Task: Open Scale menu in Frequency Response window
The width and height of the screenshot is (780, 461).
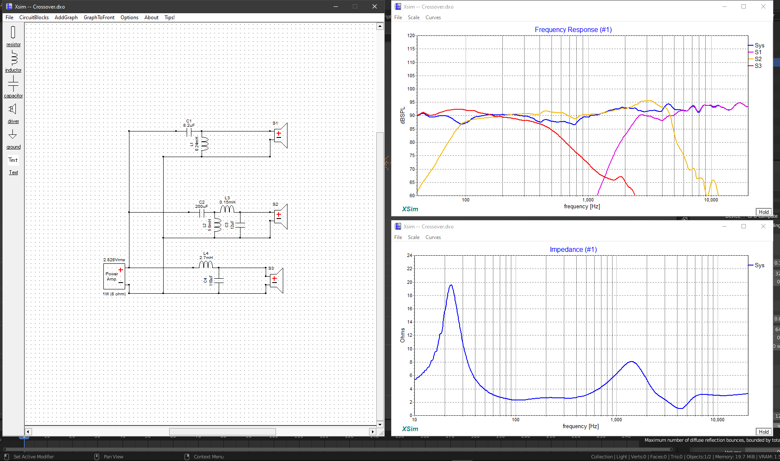Action: tap(413, 18)
